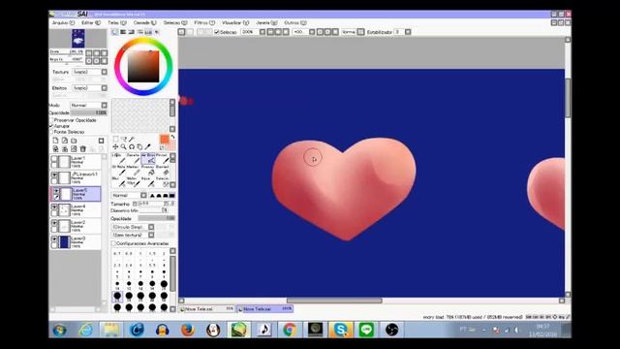Create a new normal layer
The image size is (620, 349).
point(55,141)
